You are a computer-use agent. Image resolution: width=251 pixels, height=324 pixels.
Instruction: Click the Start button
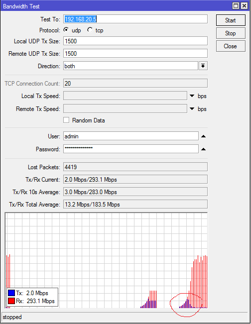[231, 20]
